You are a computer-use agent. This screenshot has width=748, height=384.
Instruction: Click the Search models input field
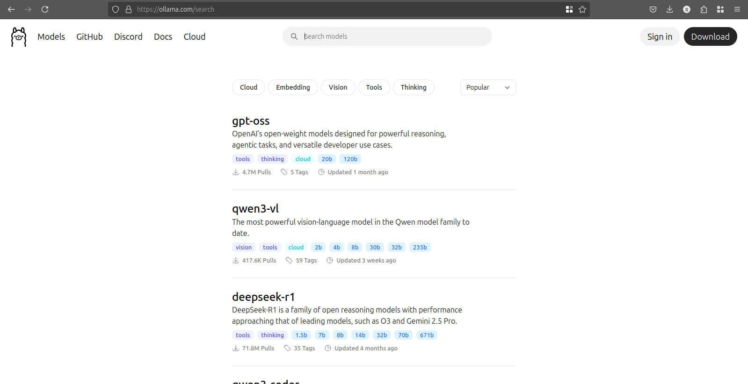(393, 36)
